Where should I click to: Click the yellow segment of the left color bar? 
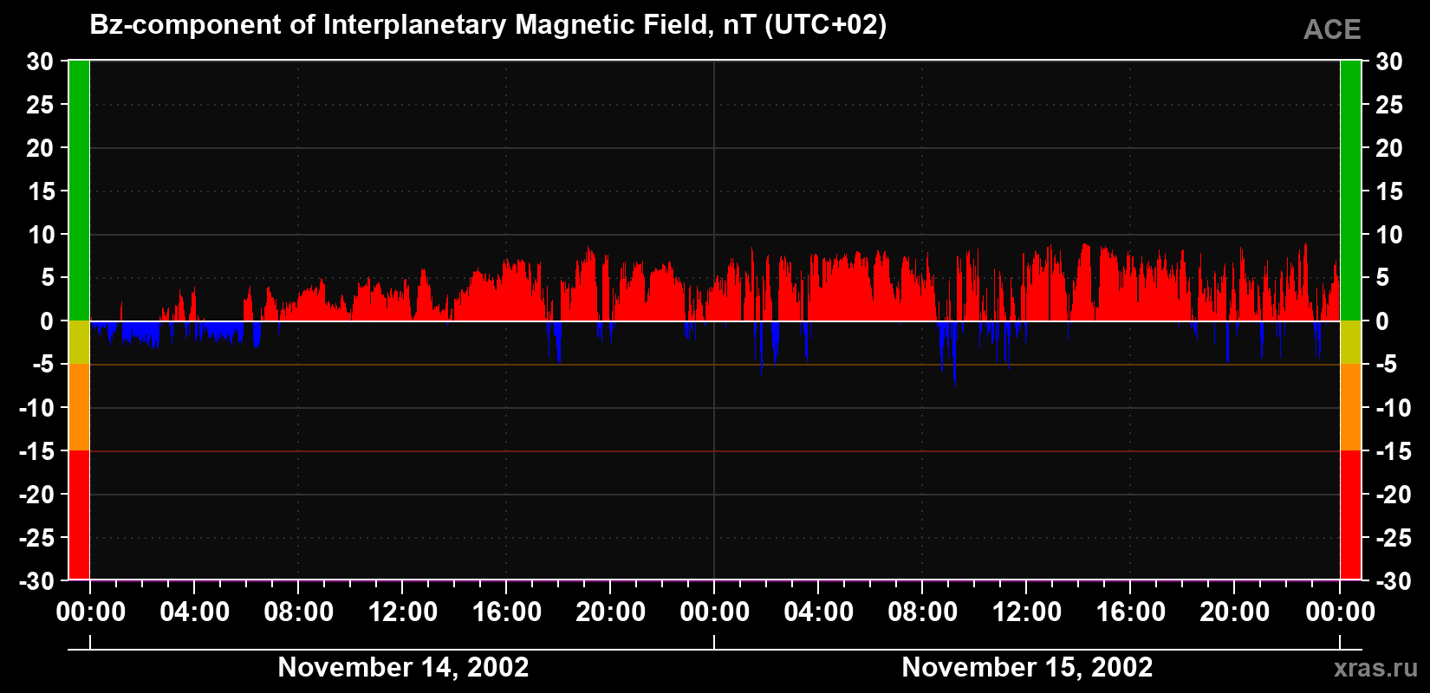pos(79,342)
